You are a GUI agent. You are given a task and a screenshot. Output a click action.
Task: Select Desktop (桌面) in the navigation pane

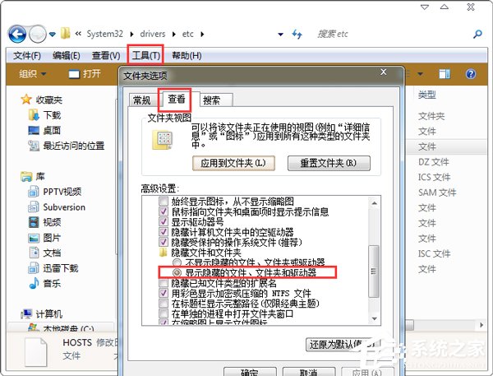click(51, 130)
